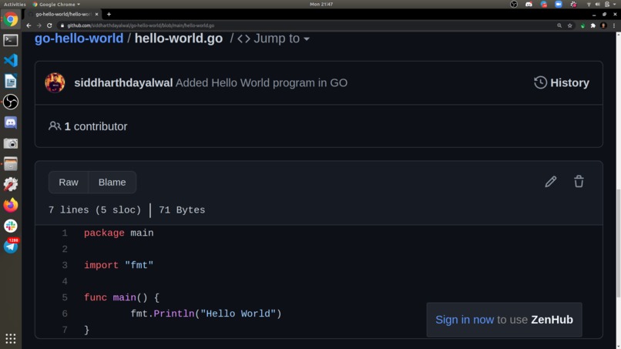Click the Slack tray icon in top bar
Screen dimensions: 621x349
(x=573, y=5)
